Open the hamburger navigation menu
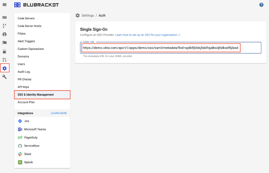269x173 pixels. point(4,5)
